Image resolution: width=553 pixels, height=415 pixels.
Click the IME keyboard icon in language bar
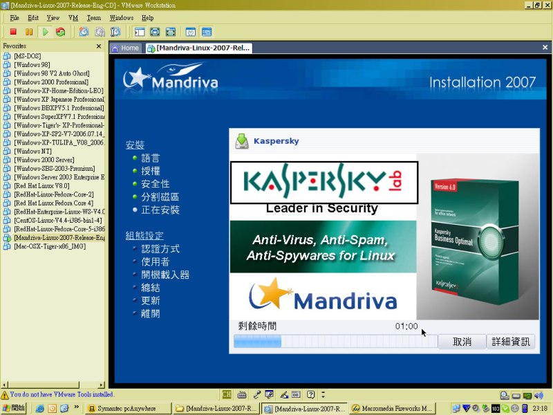pyautogui.click(x=241, y=394)
